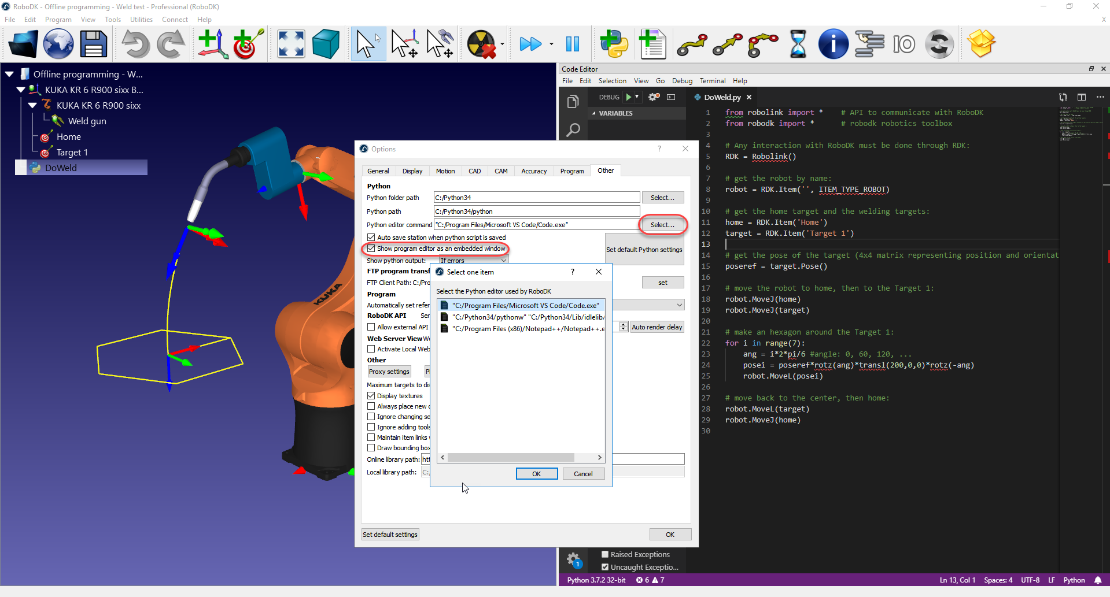Enable Draw bounding box checkbox
Image resolution: width=1110 pixels, height=597 pixels.
coord(371,448)
